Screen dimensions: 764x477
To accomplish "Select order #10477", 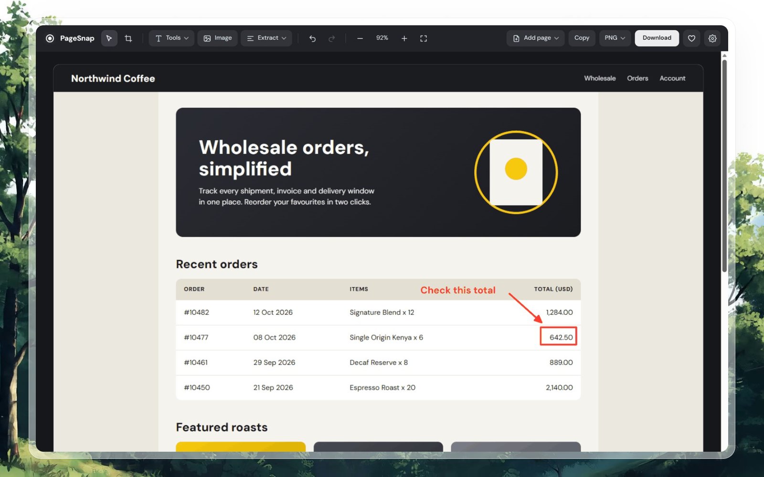I will coord(196,337).
